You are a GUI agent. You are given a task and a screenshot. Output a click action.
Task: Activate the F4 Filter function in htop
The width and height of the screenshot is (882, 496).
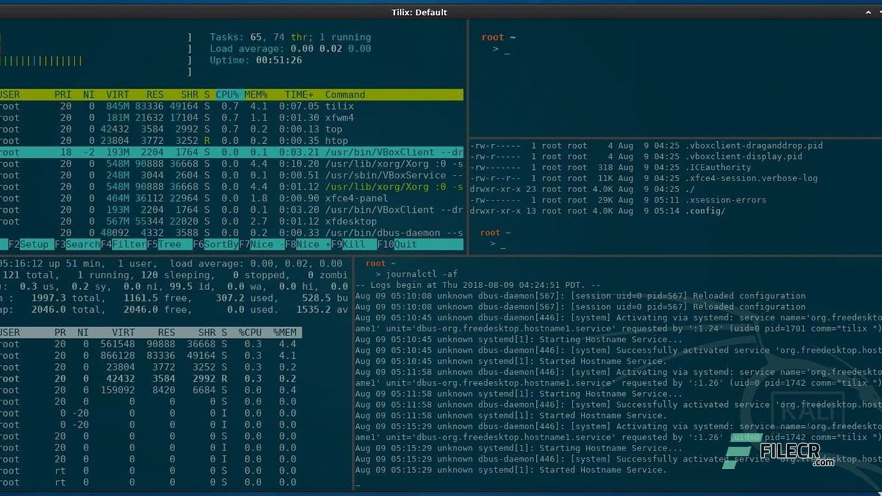click(124, 245)
